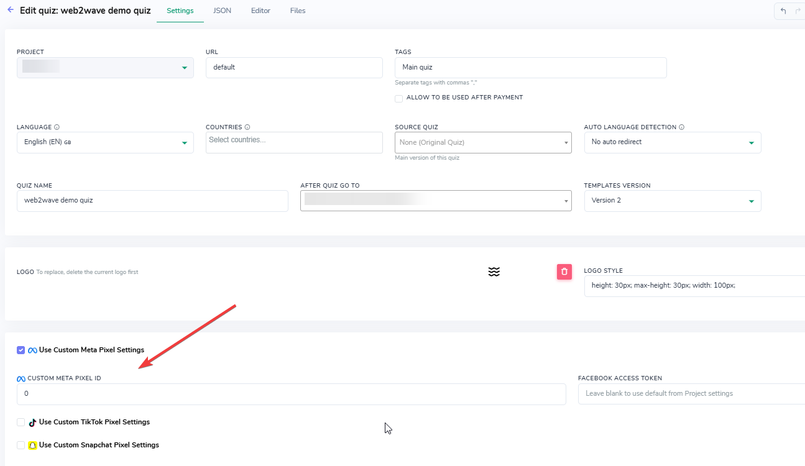Uncheck Use Custom Meta Pixel Settings

pyautogui.click(x=21, y=350)
